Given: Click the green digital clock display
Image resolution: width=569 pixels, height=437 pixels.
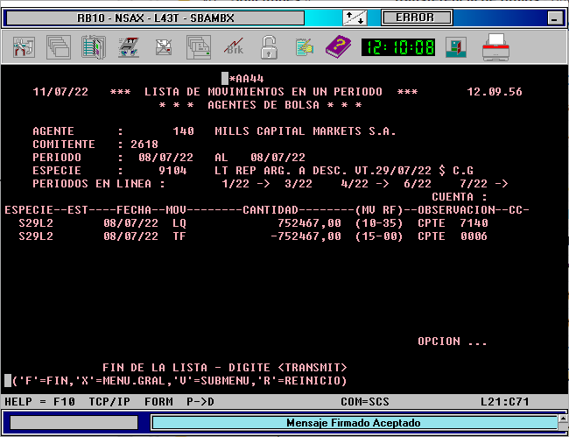Looking at the screenshot, I should point(398,47).
